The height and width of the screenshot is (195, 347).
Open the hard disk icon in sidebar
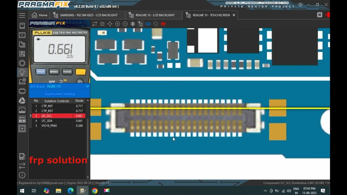(x=22, y=156)
